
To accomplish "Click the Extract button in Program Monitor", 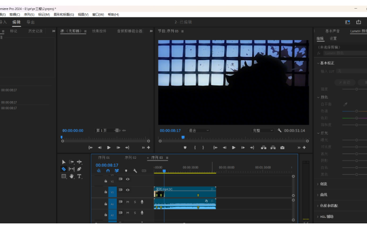I will point(273,148).
